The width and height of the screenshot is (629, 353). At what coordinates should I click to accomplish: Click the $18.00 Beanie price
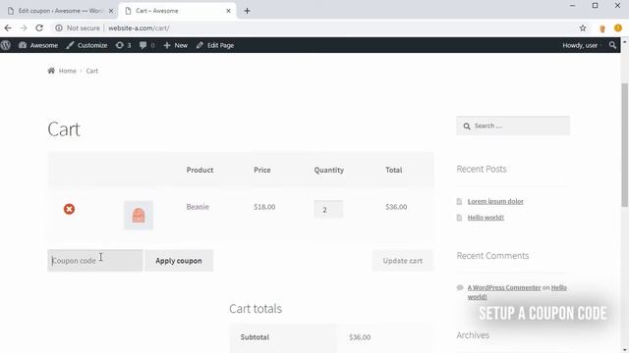coord(264,207)
